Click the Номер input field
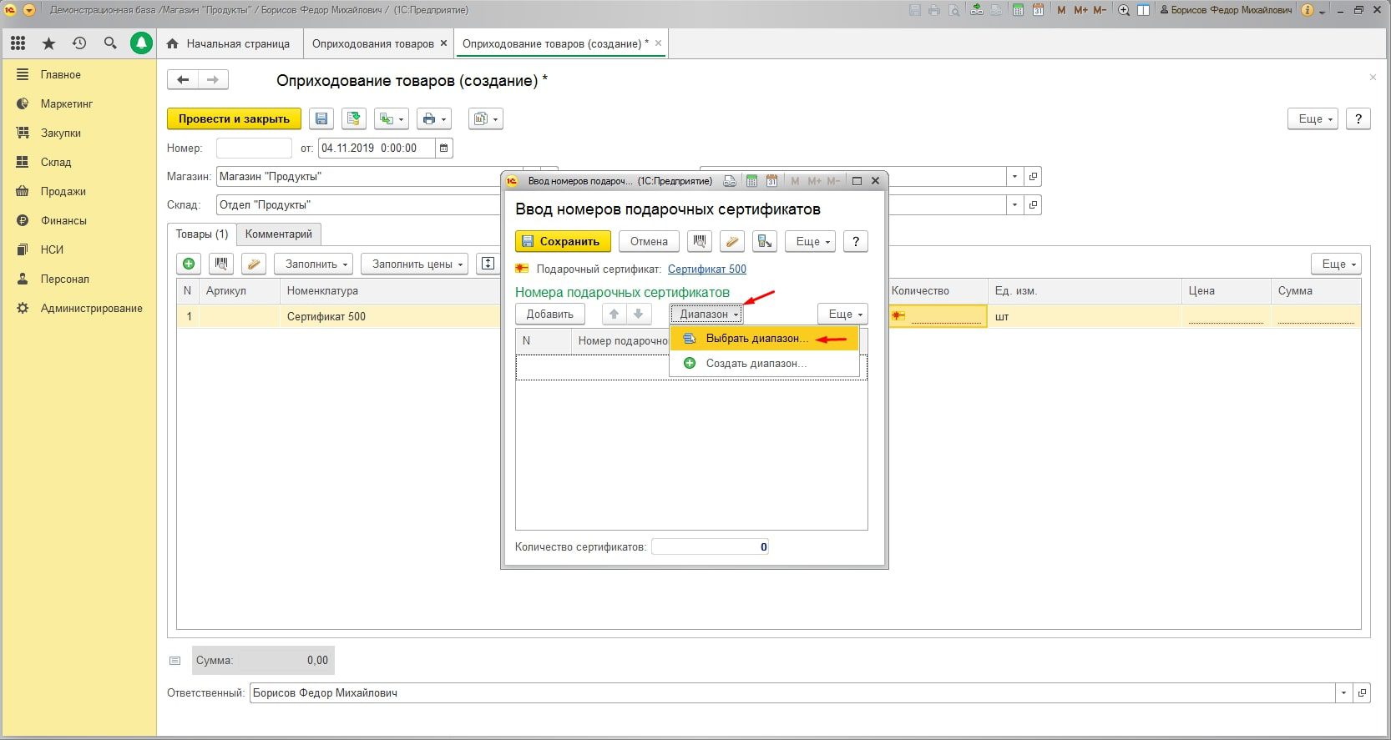Screen dimensions: 1391x740 [x=254, y=149]
